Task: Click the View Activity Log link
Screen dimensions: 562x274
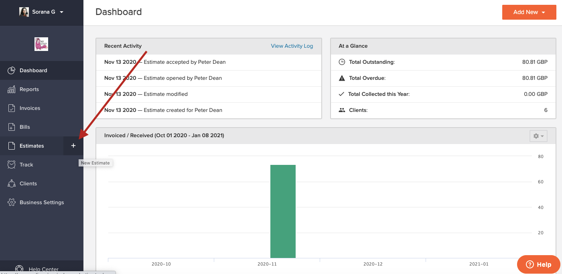Action: coord(292,46)
